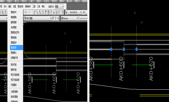Click the dimension style brush icon
This screenshot has height=102, width=169.
[84, 12]
